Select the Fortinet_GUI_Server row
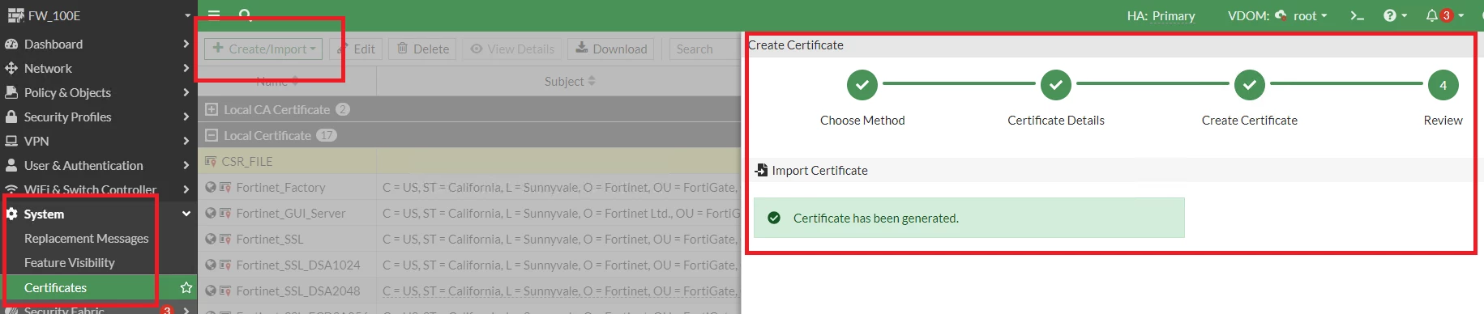1484x314 pixels. 469,213
